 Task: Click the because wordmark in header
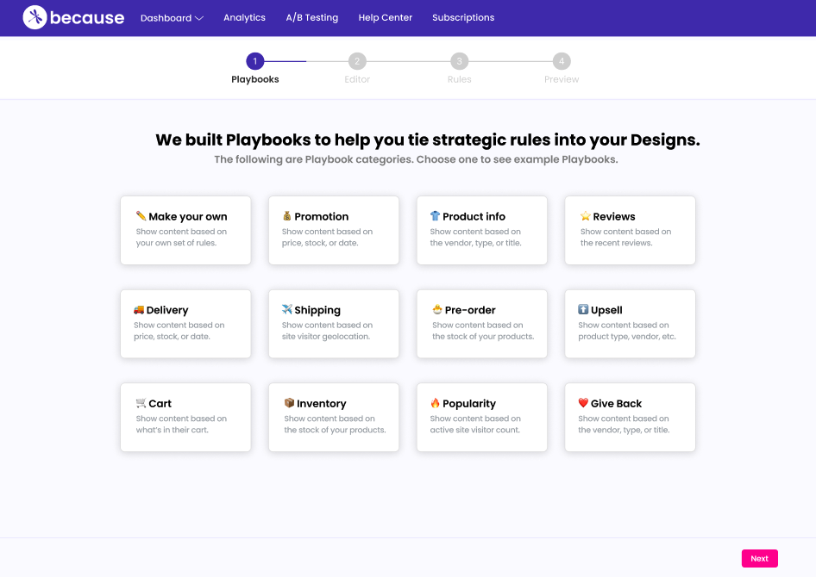pyautogui.click(x=87, y=18)
